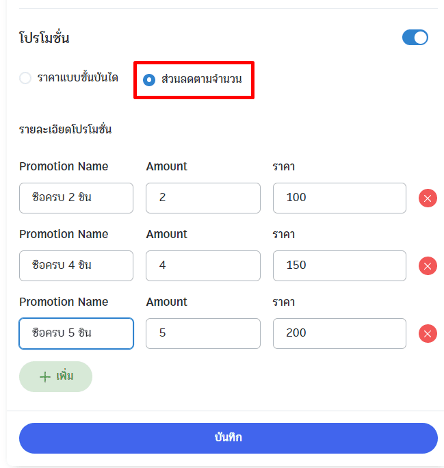
Task: Toggle the โปรโมชั่น switch off
Action: pyautogui.click(x=415, y=38)
